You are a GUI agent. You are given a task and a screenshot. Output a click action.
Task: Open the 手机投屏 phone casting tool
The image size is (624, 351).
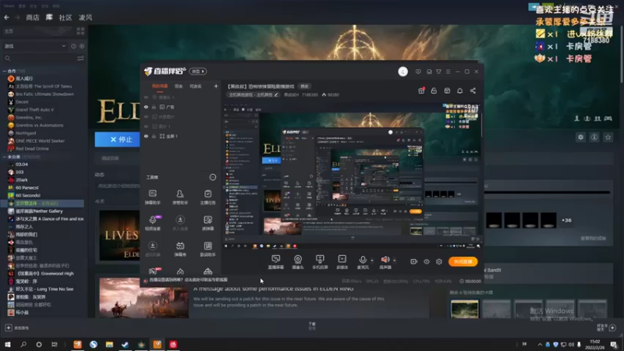pos(320,262)
